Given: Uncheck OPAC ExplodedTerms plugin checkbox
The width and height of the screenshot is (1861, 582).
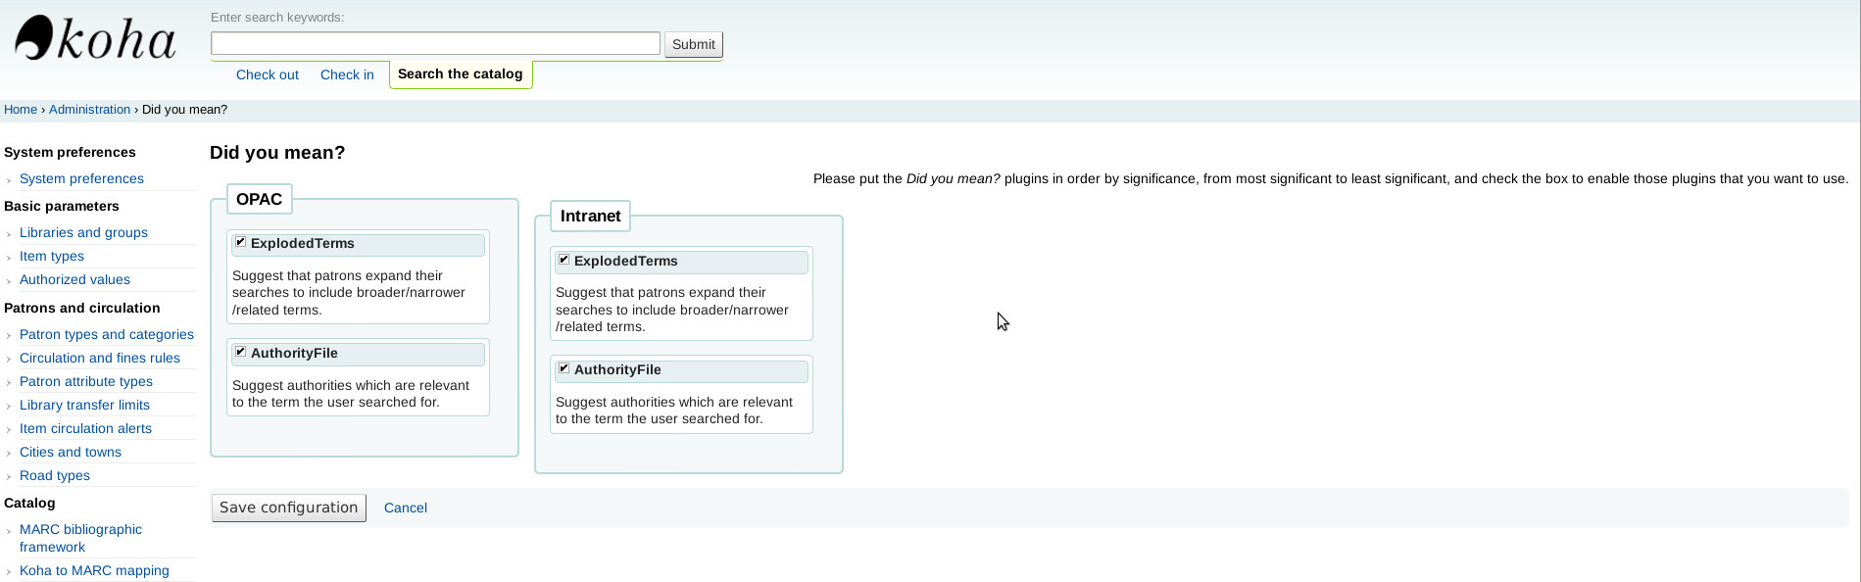Looking at the screenshot, I should pos(240,242).
